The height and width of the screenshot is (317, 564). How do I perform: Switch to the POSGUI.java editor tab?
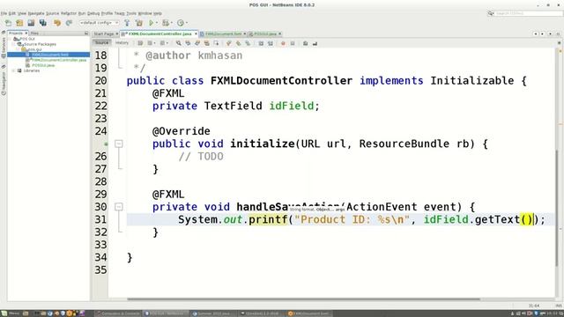[x=265, y=33]
